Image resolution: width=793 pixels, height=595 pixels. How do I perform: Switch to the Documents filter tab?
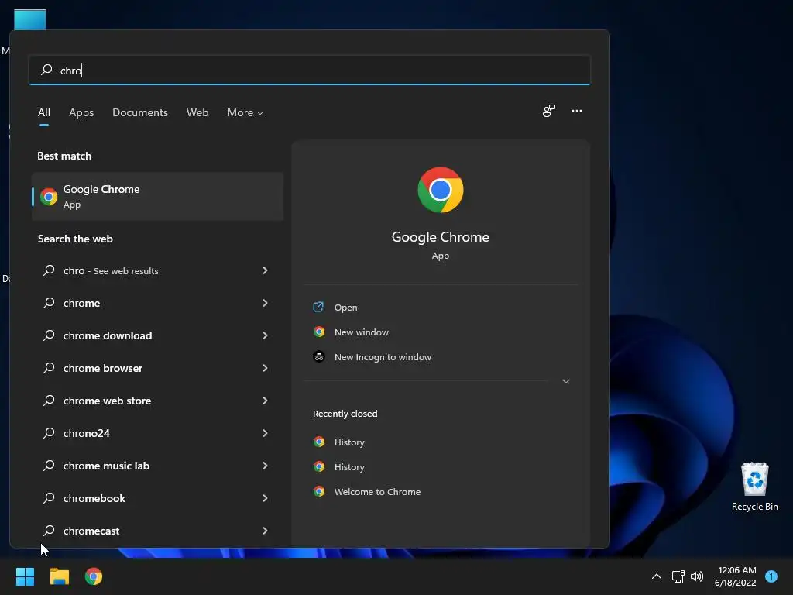140,112
